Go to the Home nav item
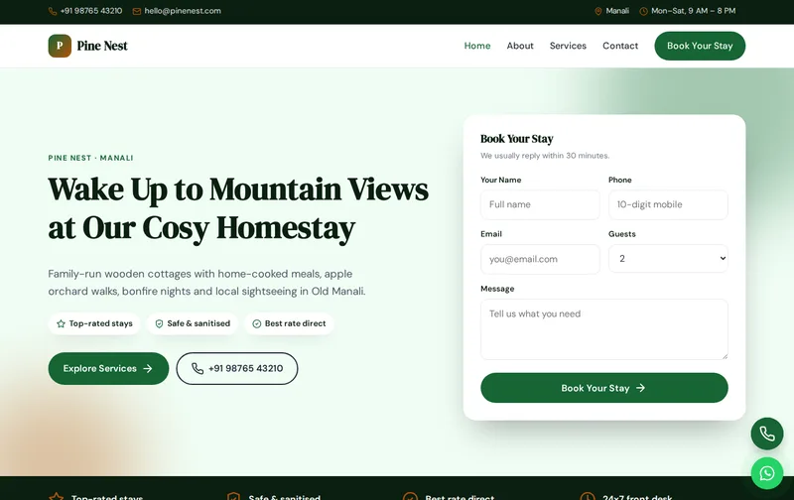The height and width of the screenshot is (500, 794). (x=477, y=46)
